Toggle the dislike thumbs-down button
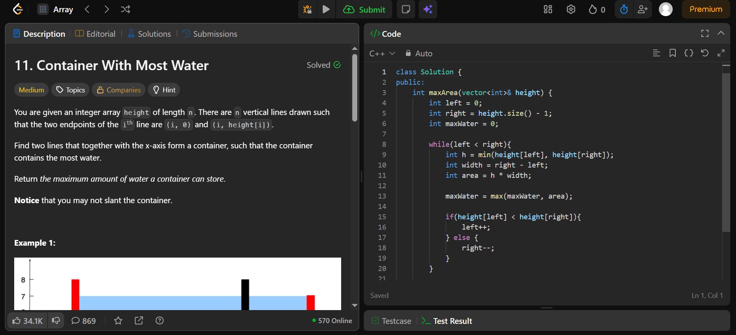736x335 pixels. coord(56,320)
